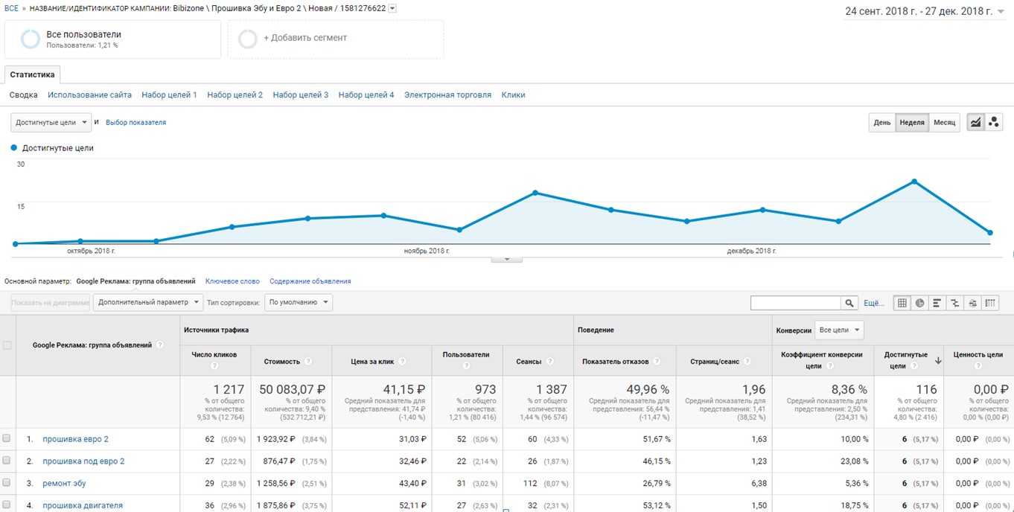The height and width of the screenshot is (512, 1014).
Task: Select performance bar view
Action: 937,303
